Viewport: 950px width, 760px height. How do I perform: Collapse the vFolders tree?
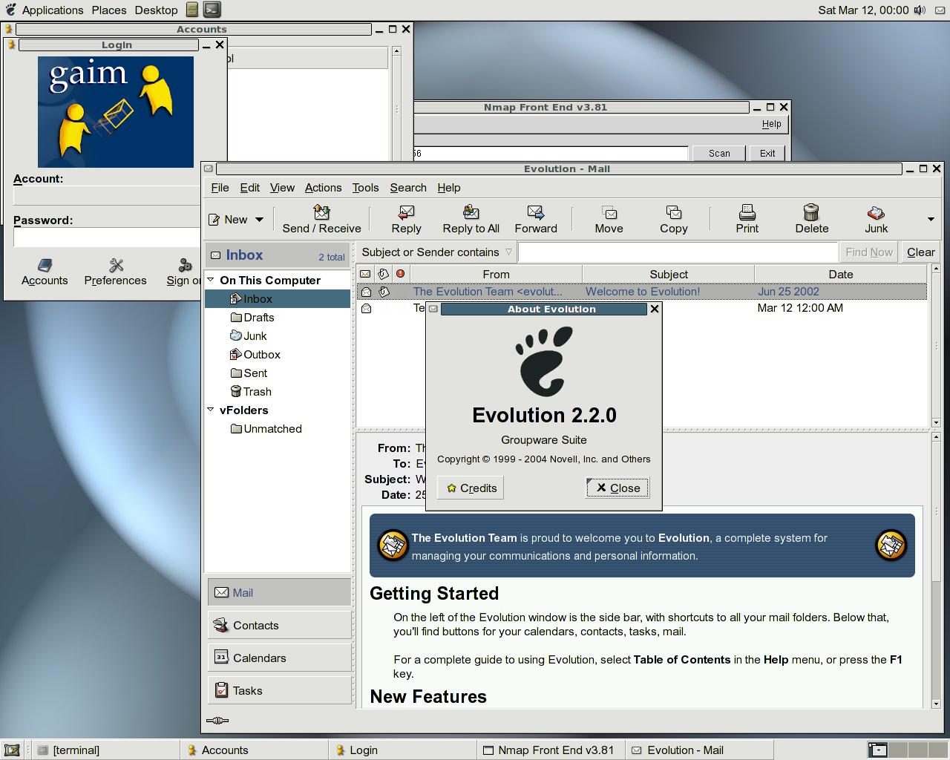click(x=211, y=410)
